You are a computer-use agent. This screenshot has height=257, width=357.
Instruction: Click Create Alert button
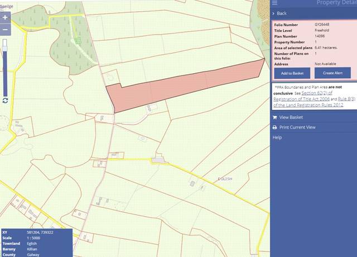click(332, 73)
